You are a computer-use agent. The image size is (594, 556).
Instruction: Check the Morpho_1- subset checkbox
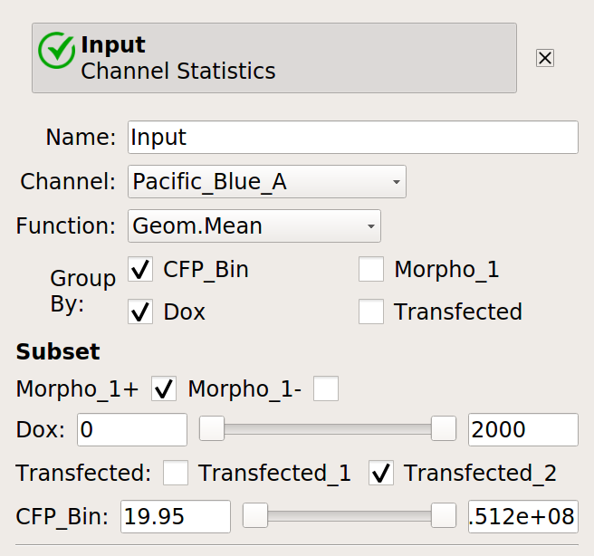click(326, 388)
